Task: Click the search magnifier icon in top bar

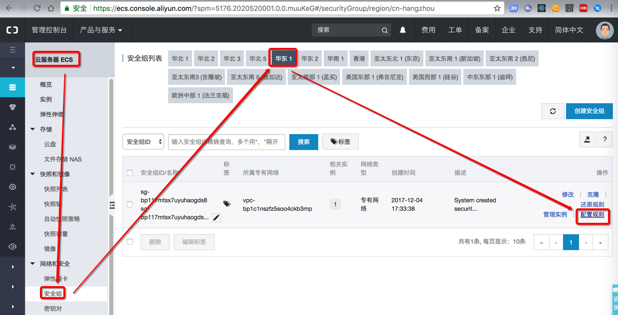Action: [x=385, y=30]
